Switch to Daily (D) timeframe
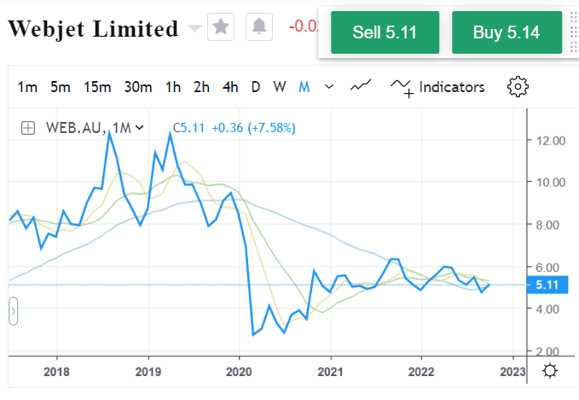579x400 pixels. (256, 88)
